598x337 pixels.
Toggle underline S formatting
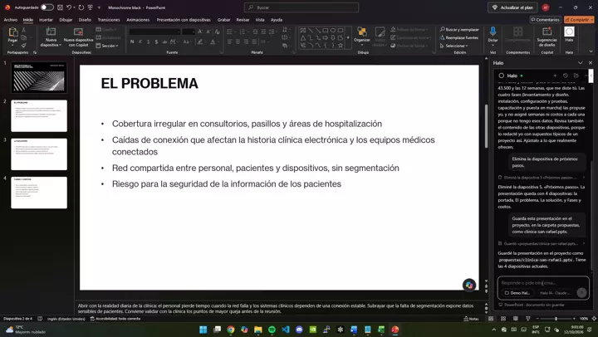[149, 42]
